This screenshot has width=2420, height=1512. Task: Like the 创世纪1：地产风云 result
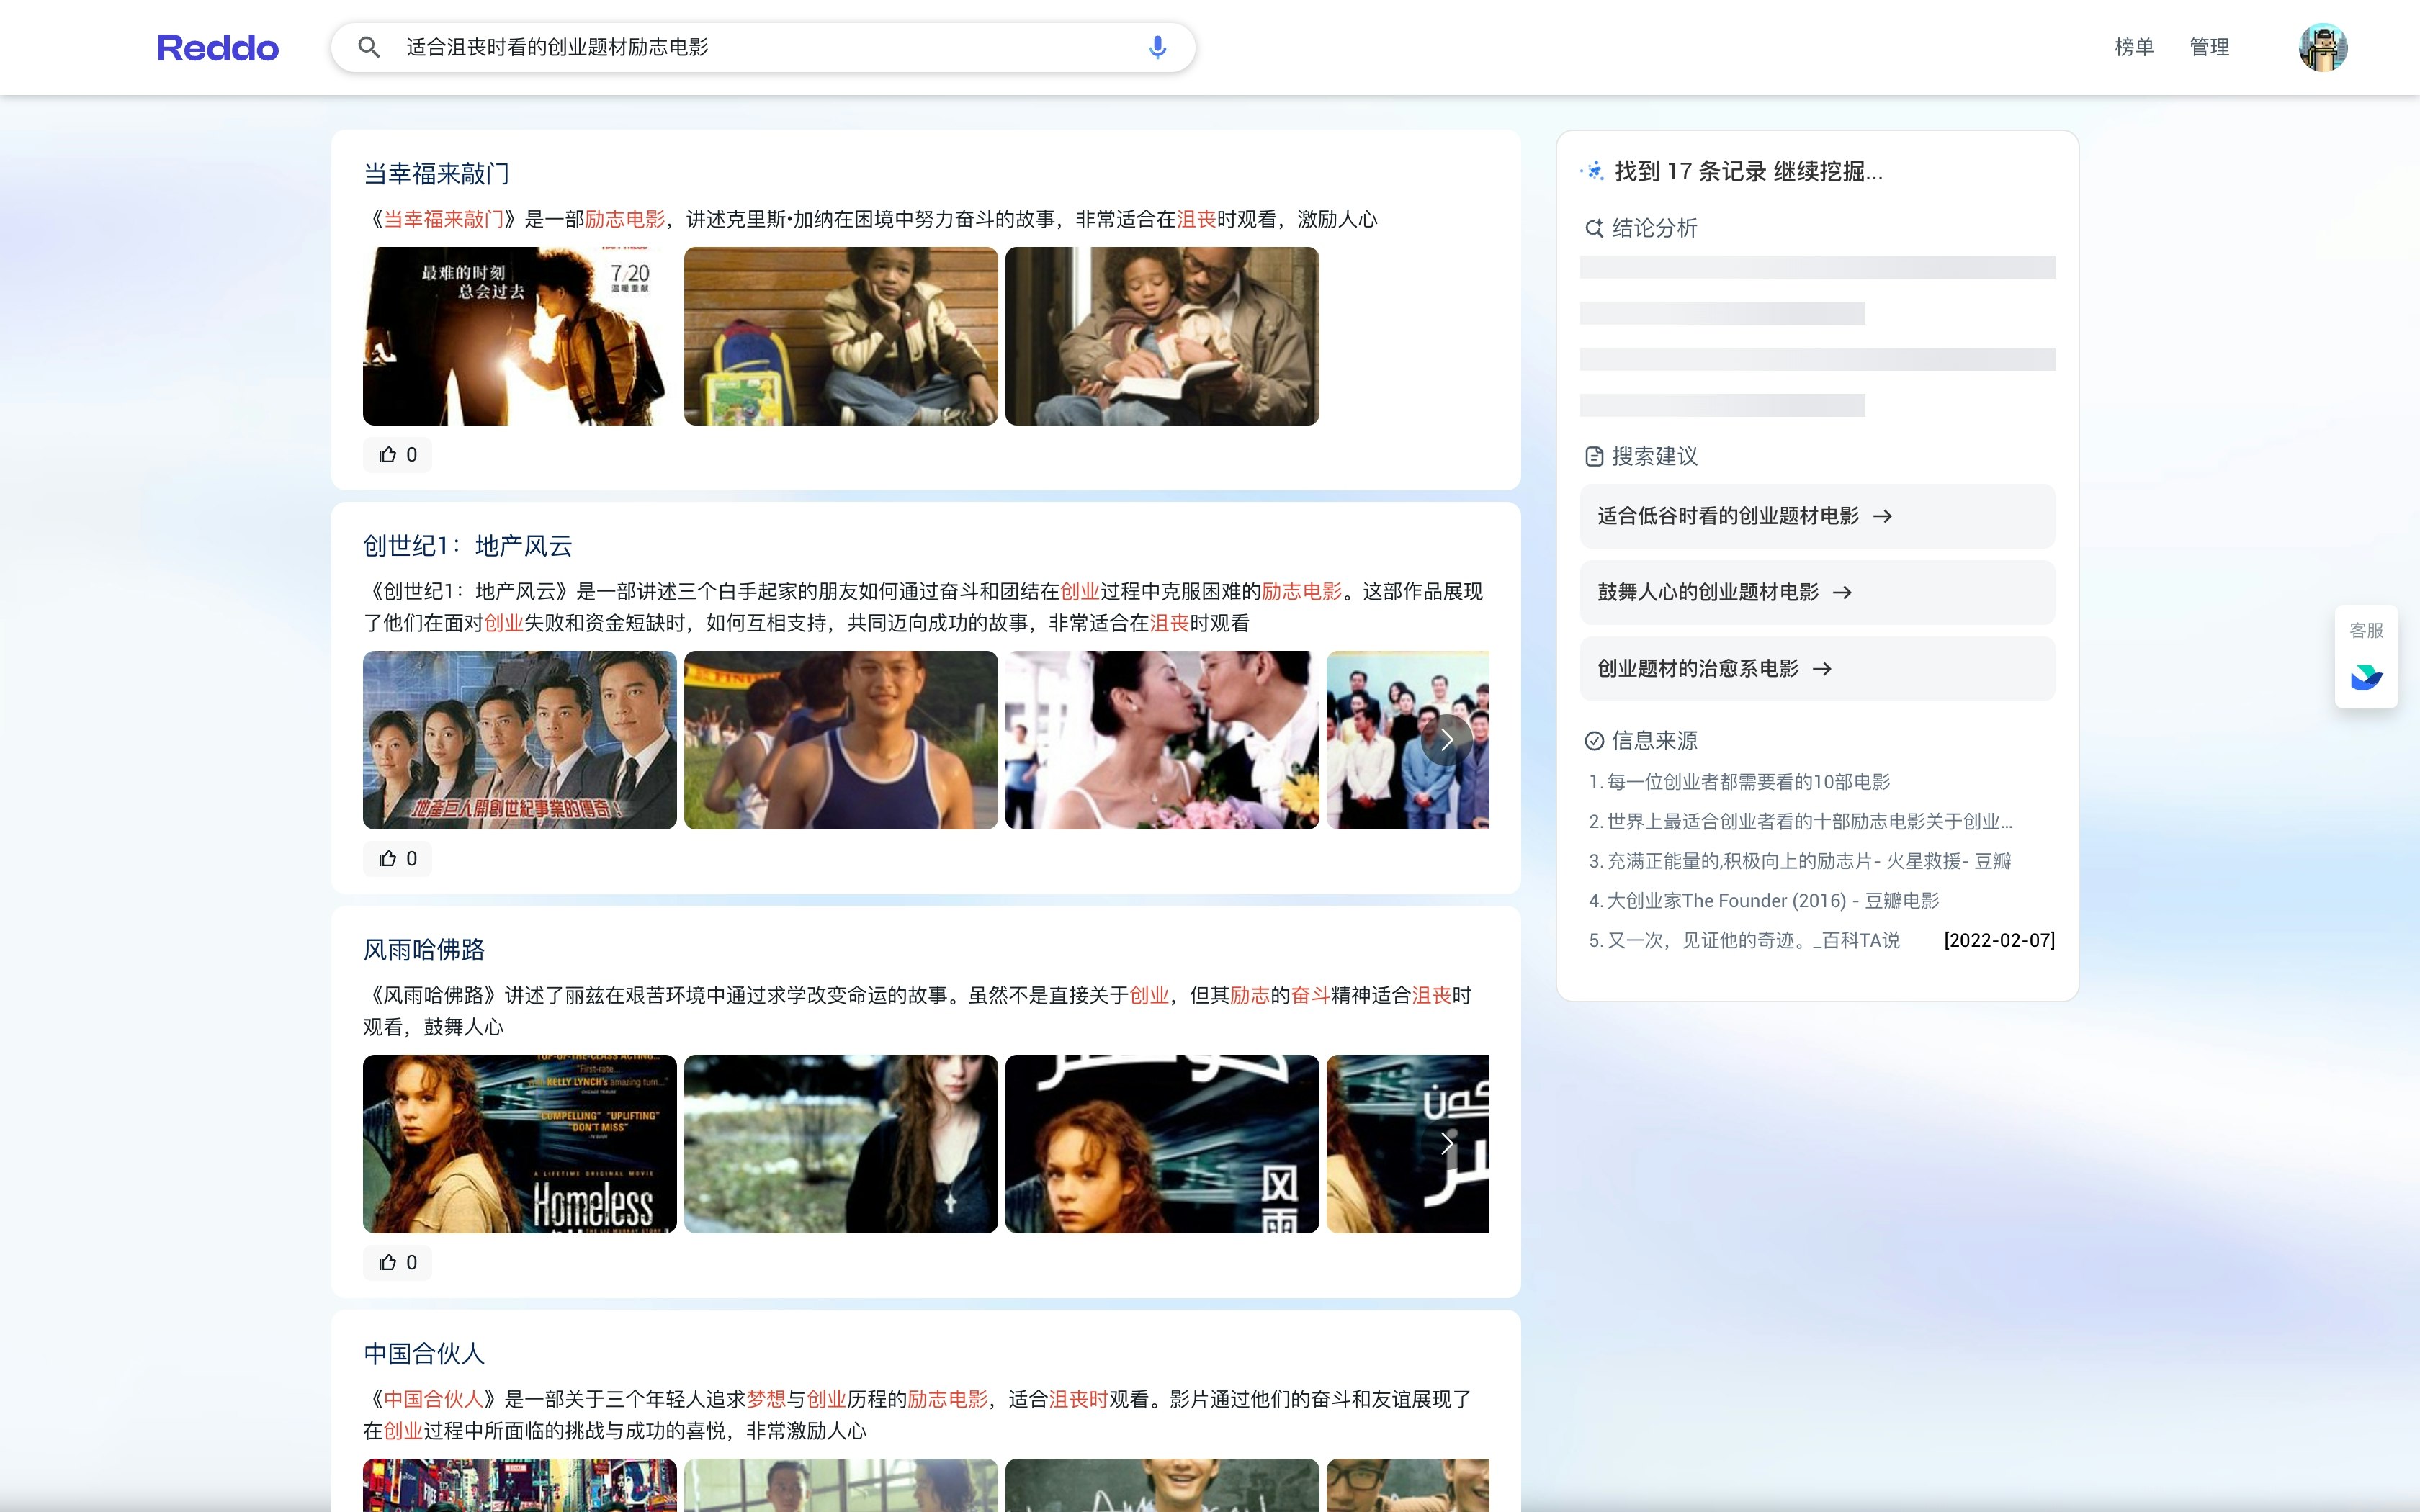[x=397, y=859]
